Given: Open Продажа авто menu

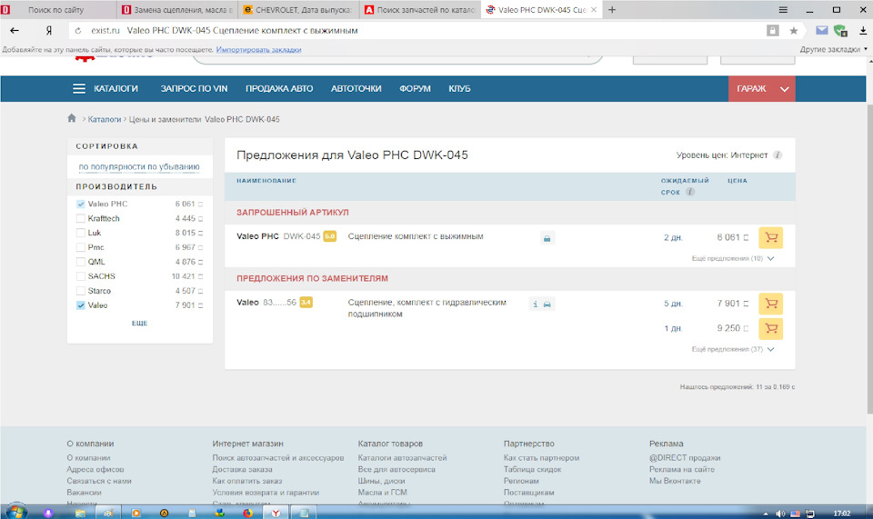Looking at the screenshot, I should [279, 88].
